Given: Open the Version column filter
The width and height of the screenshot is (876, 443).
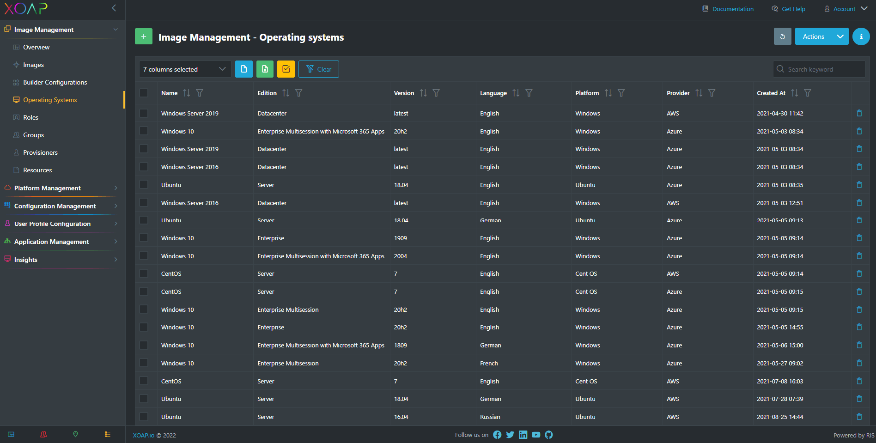Looking at the screenshot, I should point(436,93).
